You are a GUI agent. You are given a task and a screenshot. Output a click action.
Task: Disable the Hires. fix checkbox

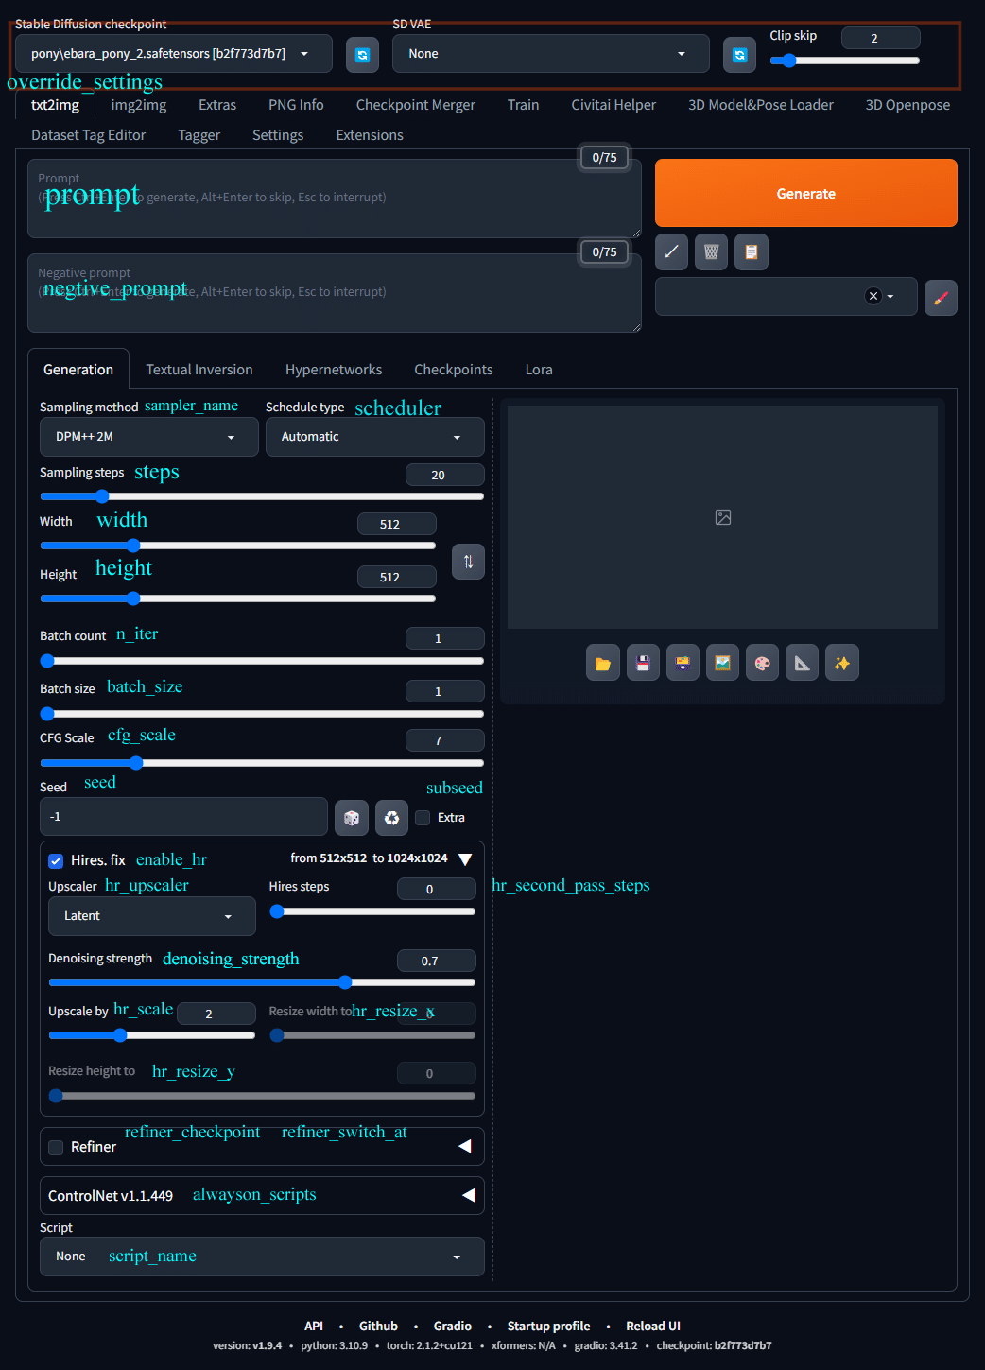coord(56,860)
